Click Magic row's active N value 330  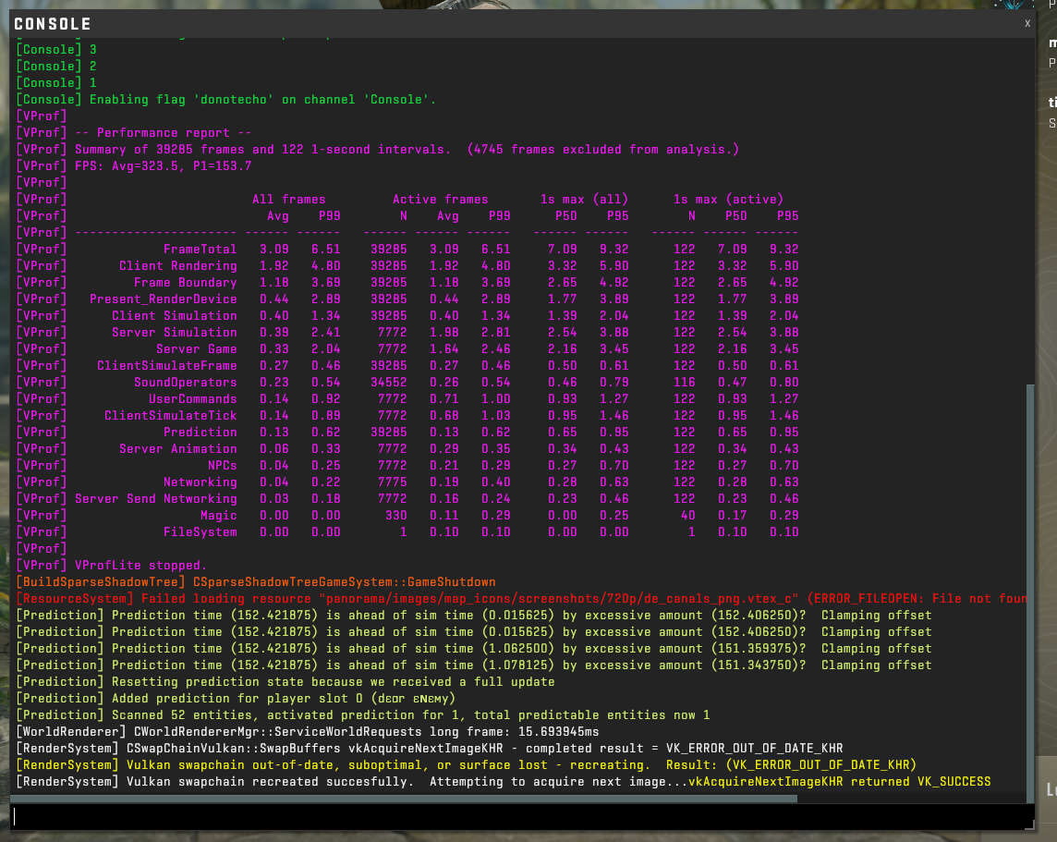[395, 516]
